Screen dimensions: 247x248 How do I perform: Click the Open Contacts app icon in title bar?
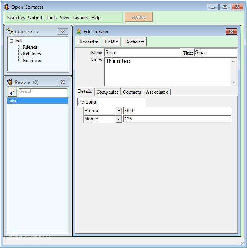[6, 7]
